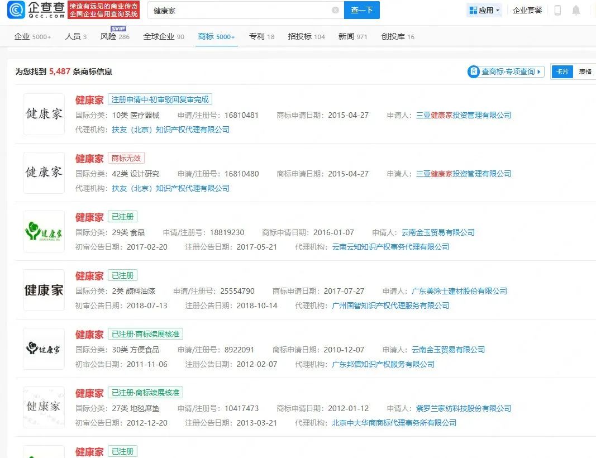
Task: Open 企业套餐 link
Action: 527,10
